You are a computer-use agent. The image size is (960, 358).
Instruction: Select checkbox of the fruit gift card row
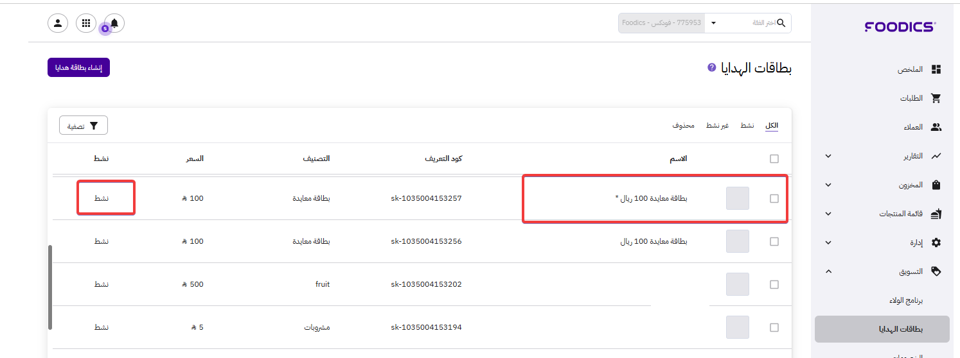click(774, 284)
